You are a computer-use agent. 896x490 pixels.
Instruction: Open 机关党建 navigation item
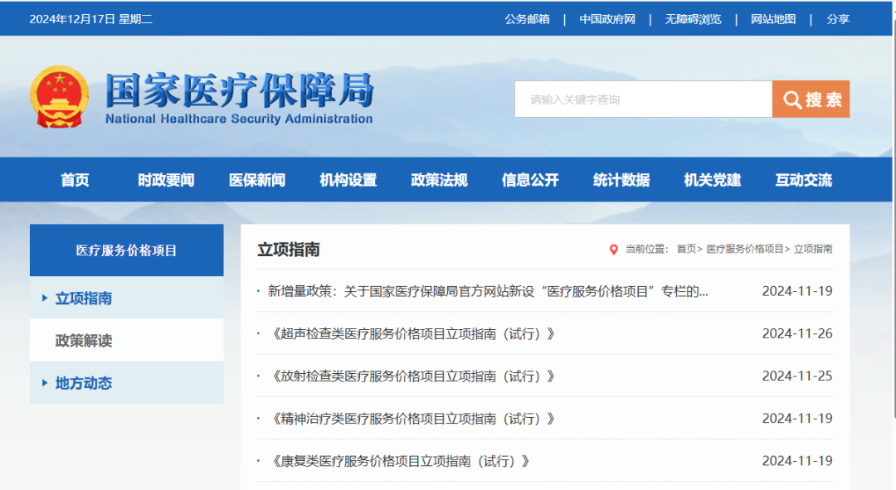pyautogui.click(x=712, y=180)
